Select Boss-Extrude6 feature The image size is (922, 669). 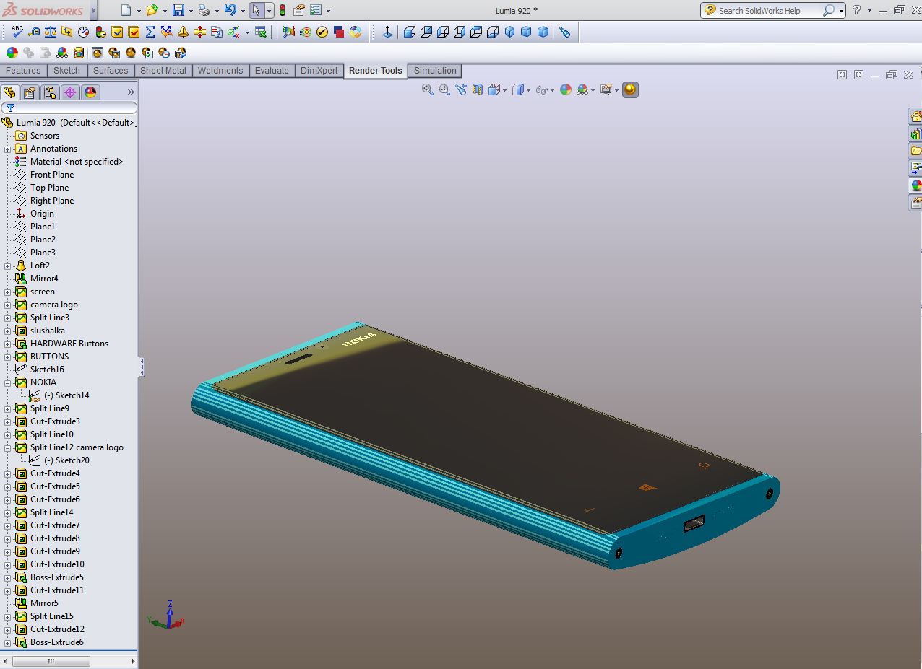[56, 642]
